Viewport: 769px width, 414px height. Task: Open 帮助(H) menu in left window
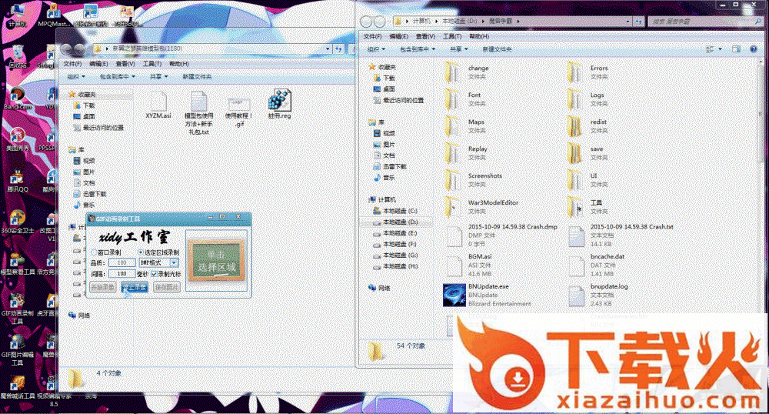179,64
